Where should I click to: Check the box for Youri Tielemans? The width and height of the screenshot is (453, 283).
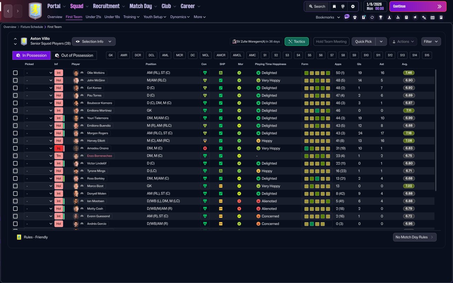pos(15,118)
